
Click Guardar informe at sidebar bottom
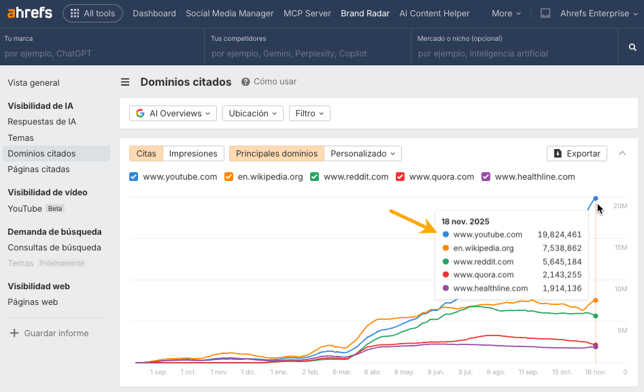[x=56, y=333]
